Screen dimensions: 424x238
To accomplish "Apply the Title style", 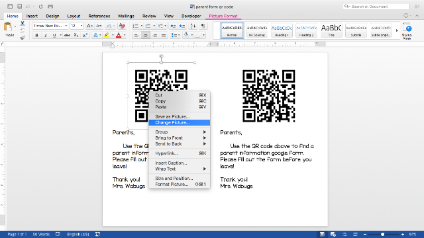I will pos(331,30).
